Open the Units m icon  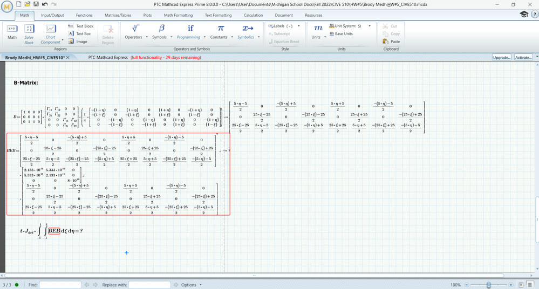[x=318, y=28]
